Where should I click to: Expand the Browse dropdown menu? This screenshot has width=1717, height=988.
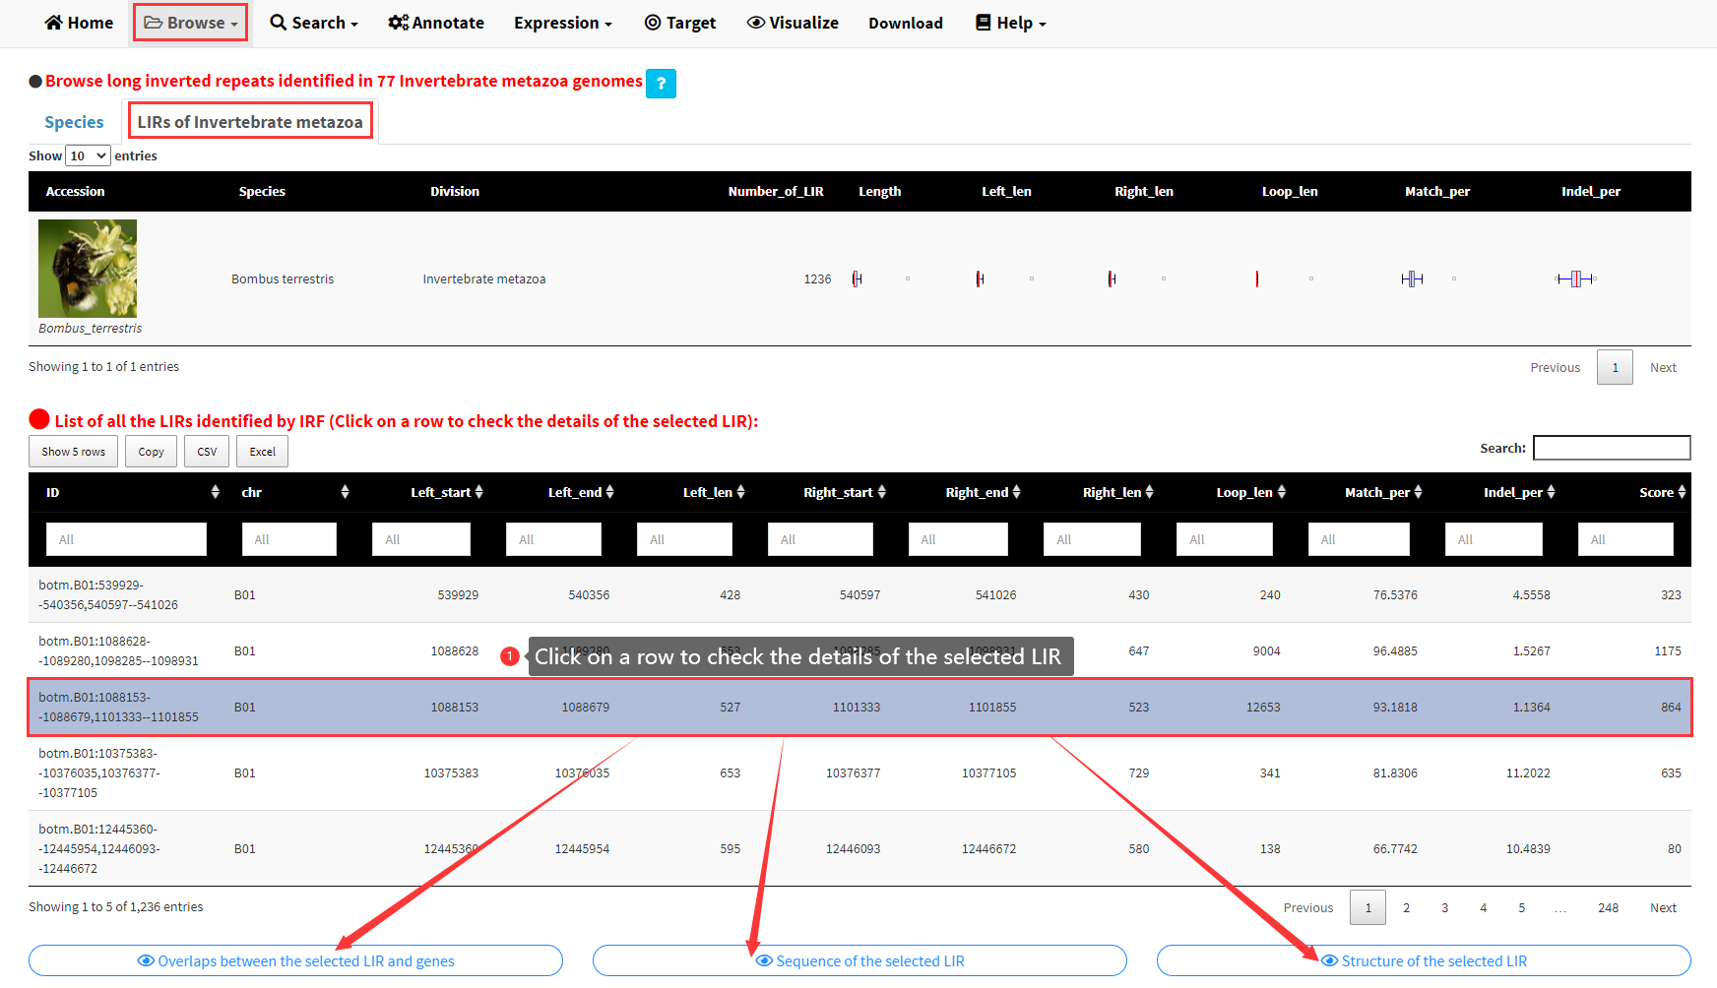191,23
